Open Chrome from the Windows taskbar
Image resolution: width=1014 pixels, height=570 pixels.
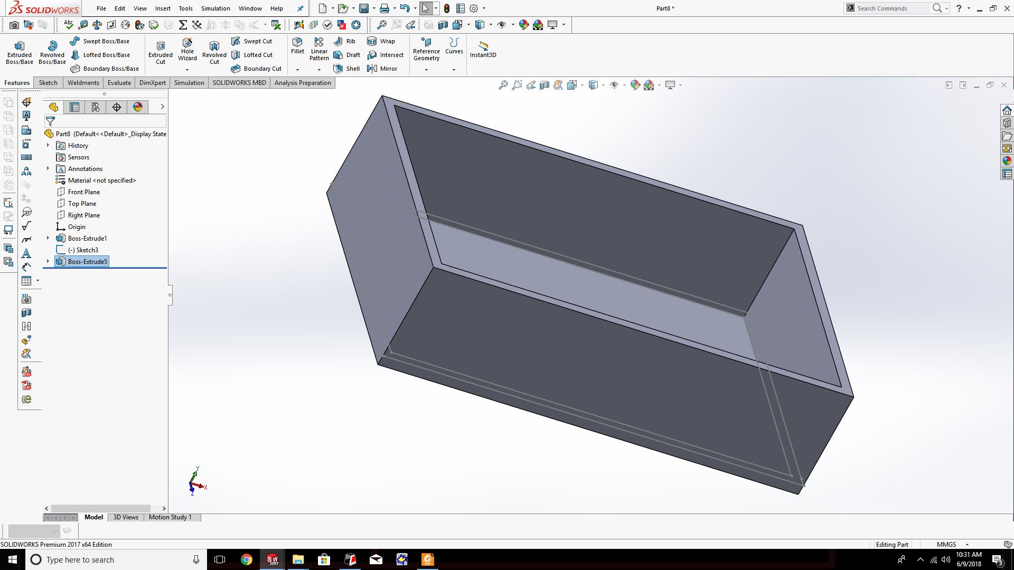point(247,559)
